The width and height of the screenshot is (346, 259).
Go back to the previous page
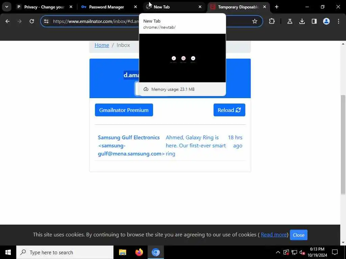(x=7, y=21)
